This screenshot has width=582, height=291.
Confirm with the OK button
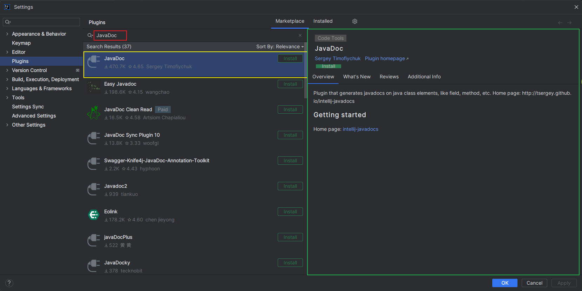click(x=505, y=283)
